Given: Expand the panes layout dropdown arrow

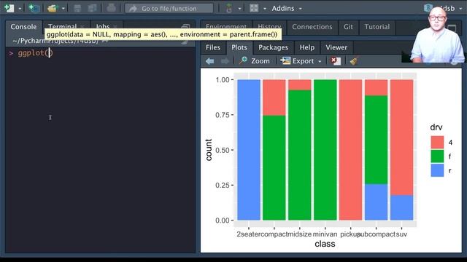Looking at the screenshot, I should (264, 9).
